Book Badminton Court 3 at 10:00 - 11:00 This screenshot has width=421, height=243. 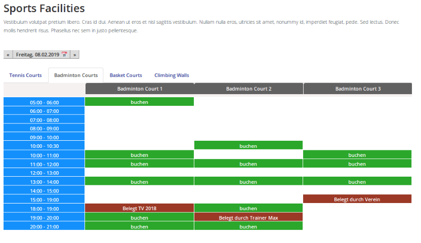tap(357, 155)
